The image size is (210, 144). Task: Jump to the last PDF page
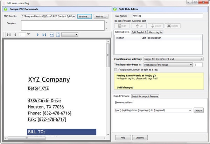point(44,35)
